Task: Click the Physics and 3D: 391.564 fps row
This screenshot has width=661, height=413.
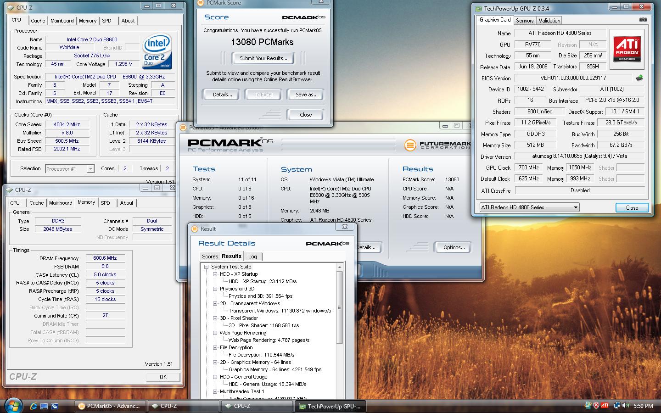Action: [x=260, y=296]
